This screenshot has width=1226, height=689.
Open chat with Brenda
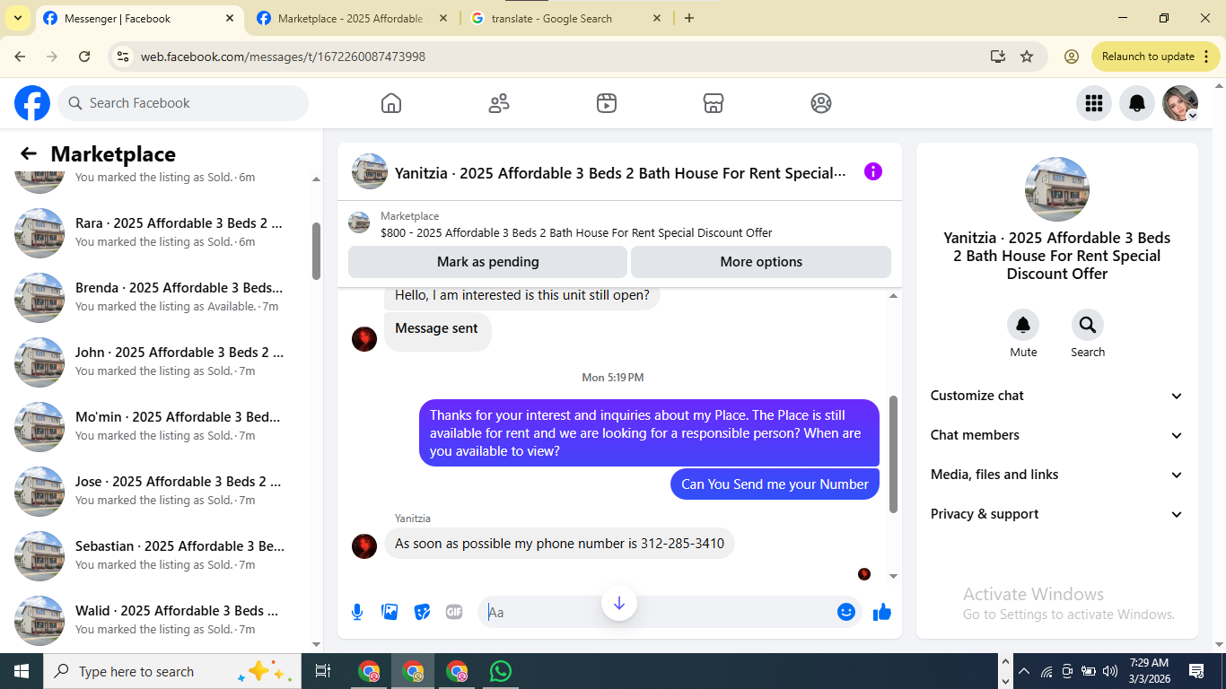(x=162, y=298)
